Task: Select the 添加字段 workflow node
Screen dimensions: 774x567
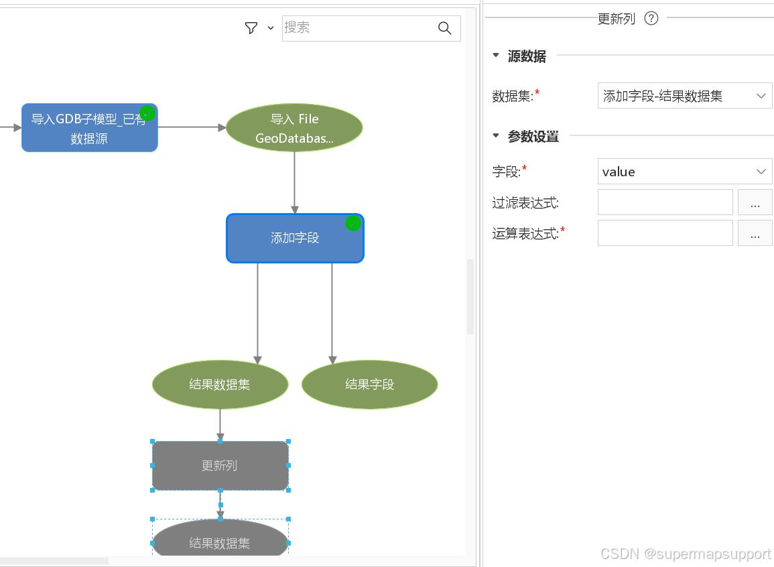Action: (295, 238)
